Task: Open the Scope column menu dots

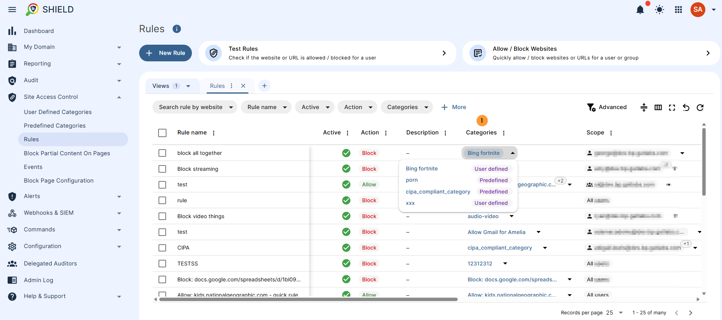Action: tap(611, 133)
